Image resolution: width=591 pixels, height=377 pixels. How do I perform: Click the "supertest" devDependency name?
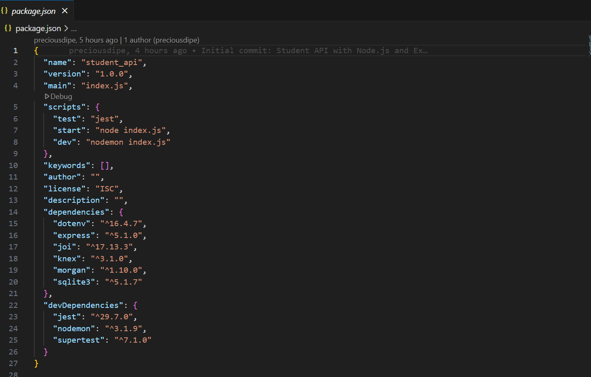click(x=78, y=340)
